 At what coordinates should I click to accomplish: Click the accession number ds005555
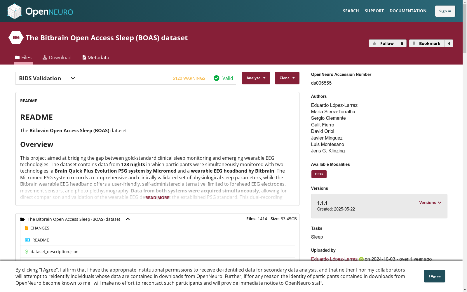(321, 83)
